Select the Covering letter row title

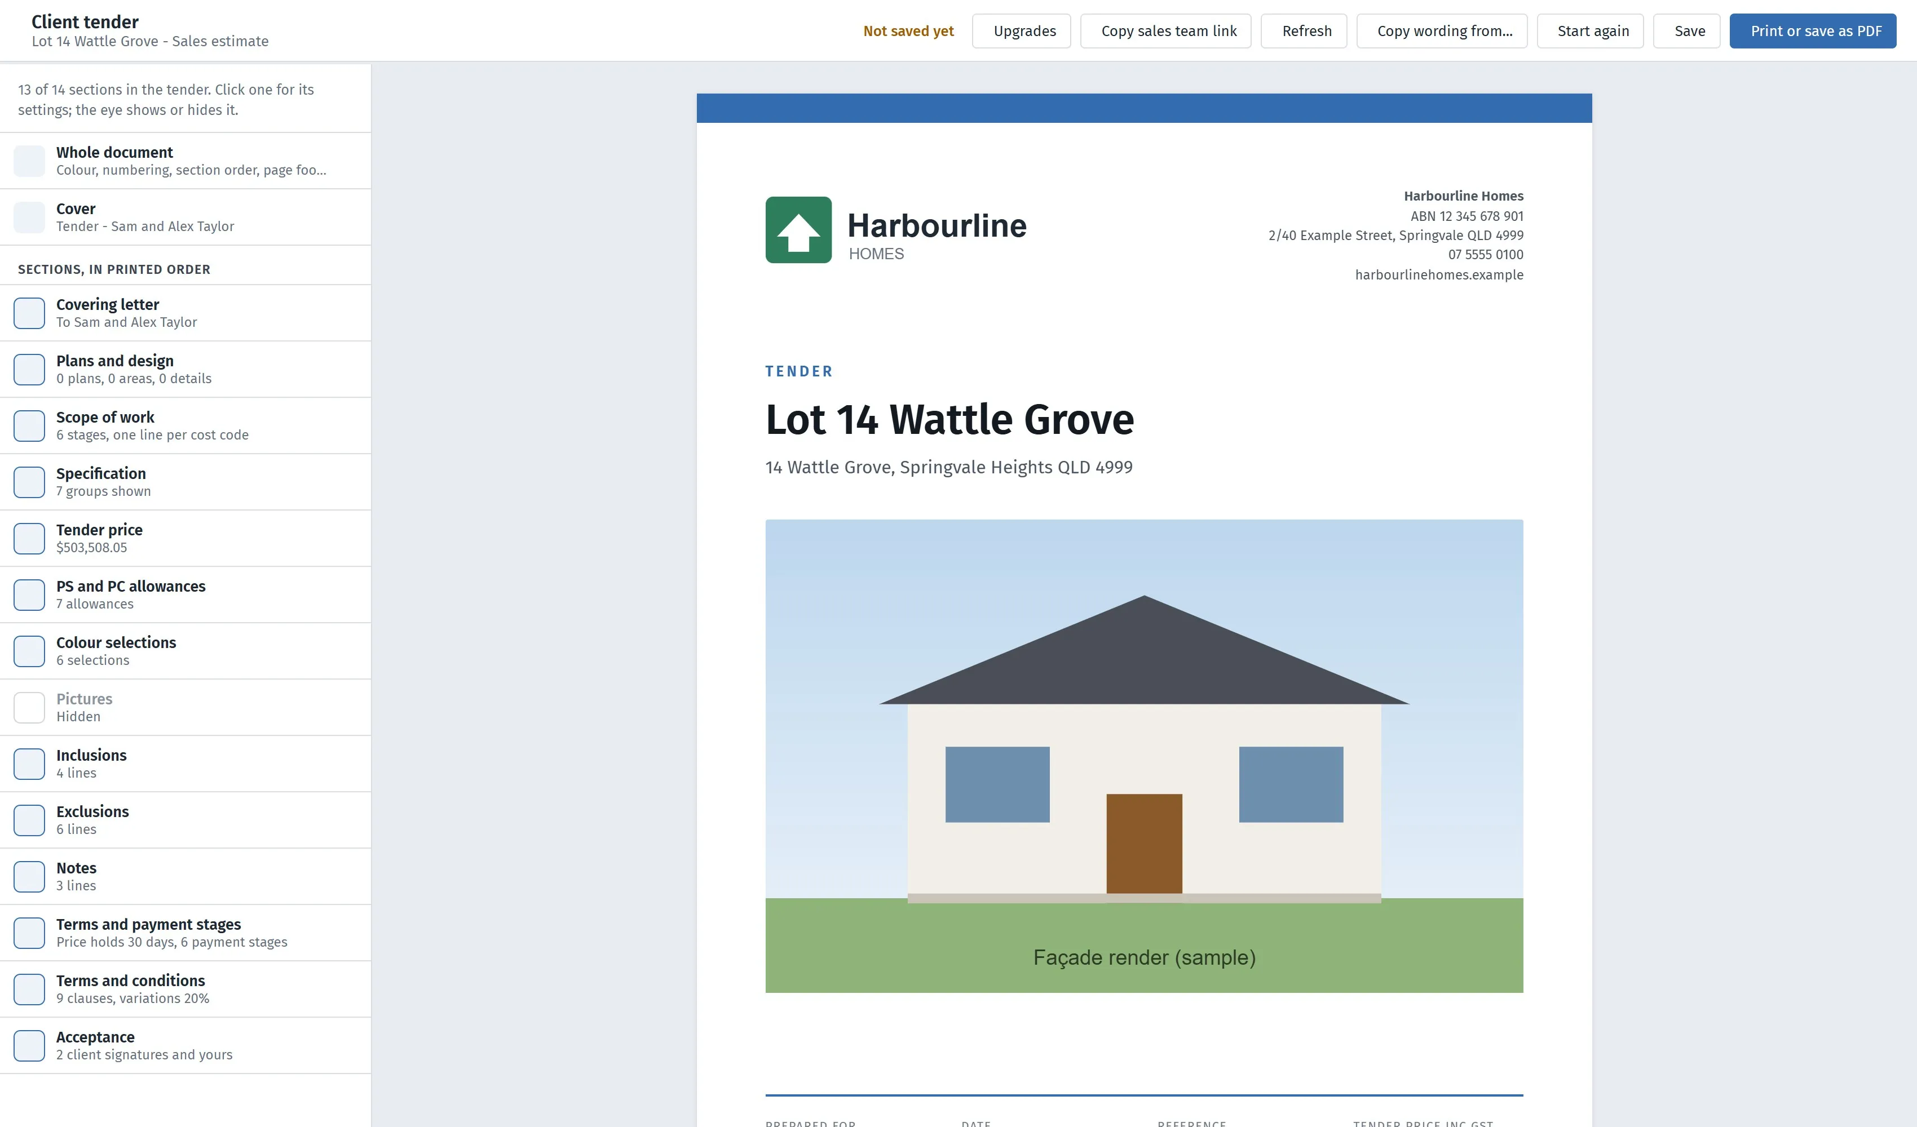pyautogui.click(x=107, y=304)
